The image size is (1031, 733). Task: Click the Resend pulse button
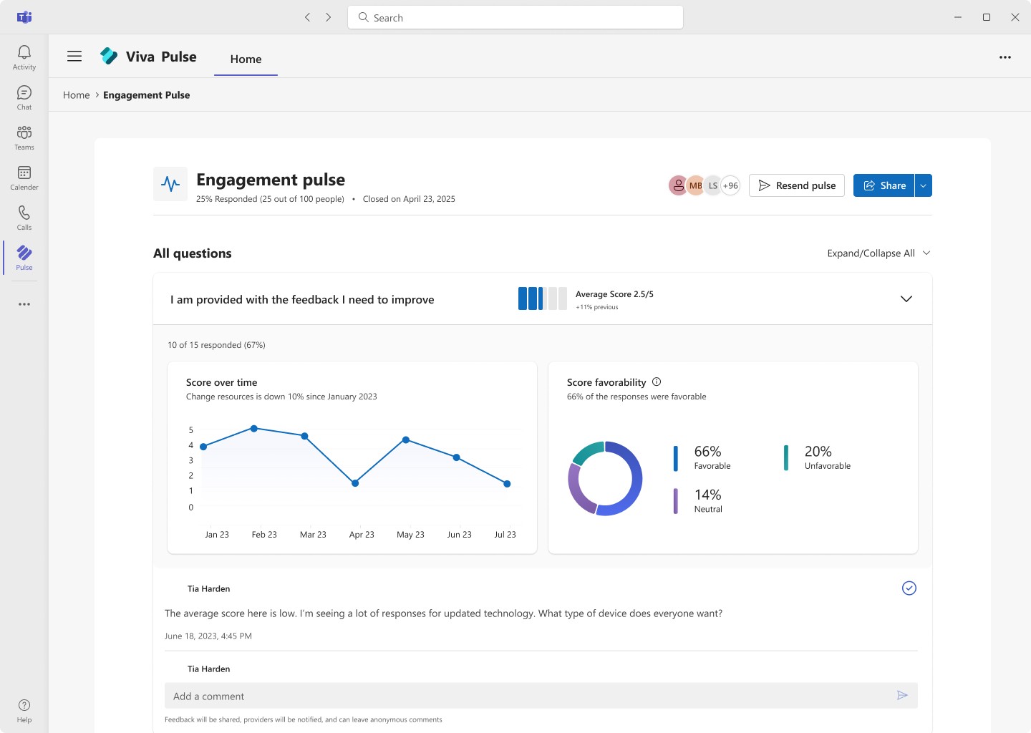pos(797,185)
